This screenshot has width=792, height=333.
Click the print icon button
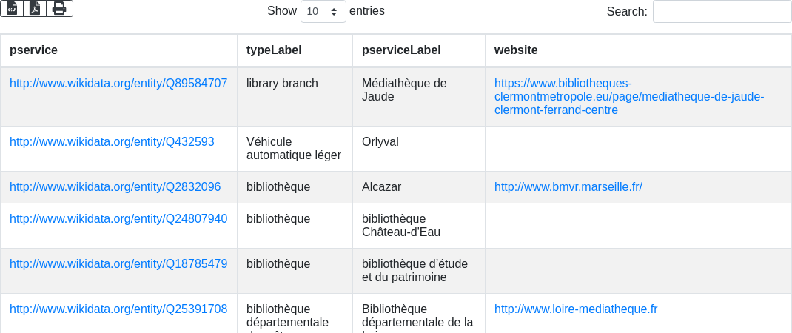(x=59, y=8)
